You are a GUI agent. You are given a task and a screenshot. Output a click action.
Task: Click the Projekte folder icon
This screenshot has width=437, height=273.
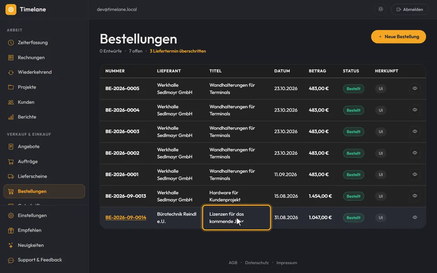pyautogui.click(x=11, y=87)
